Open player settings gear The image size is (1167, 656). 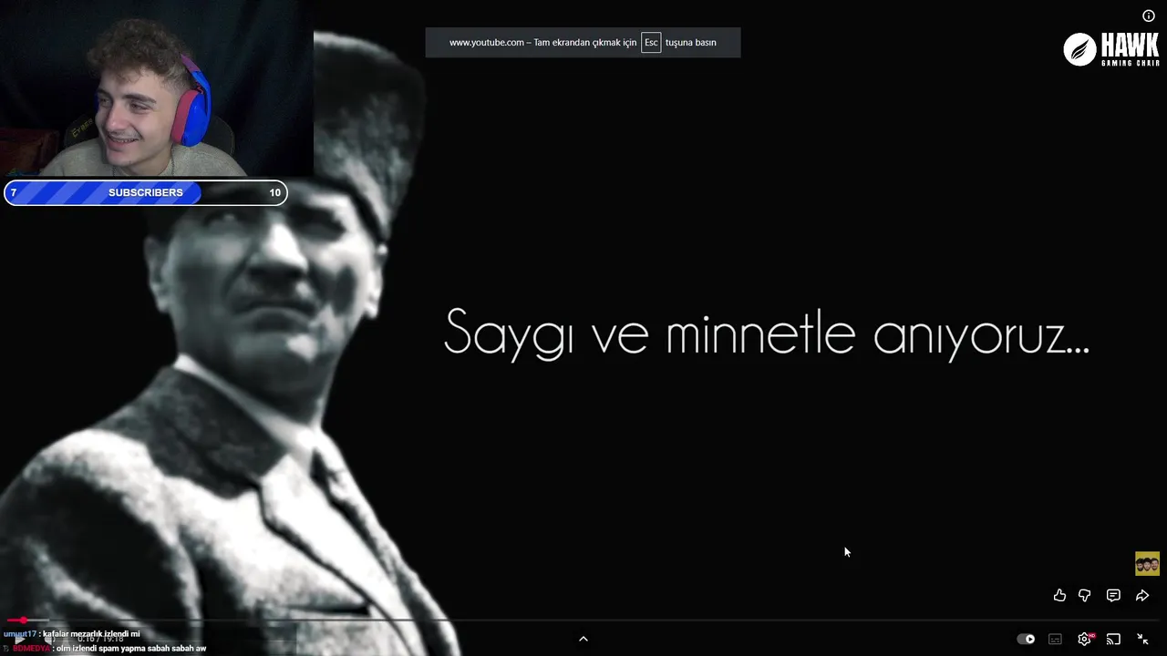pyautogui.click(x=1084, y=639)
